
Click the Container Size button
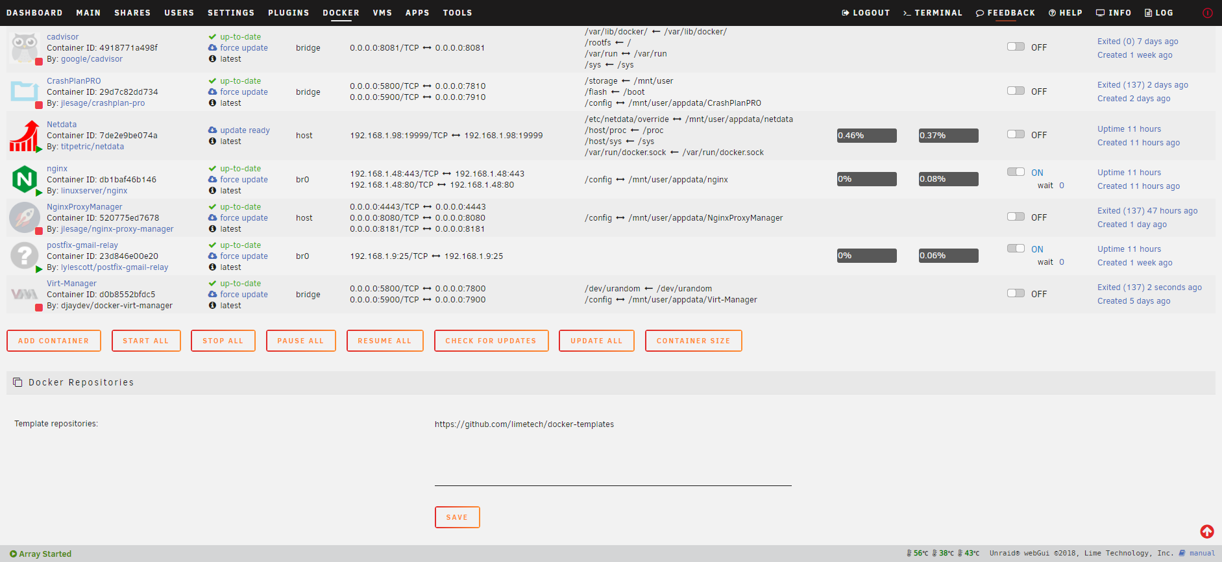[x=694, y=341]
